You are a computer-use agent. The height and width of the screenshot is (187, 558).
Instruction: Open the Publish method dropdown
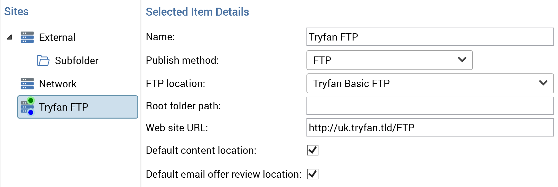pyautogui.click(x=389, y=60)
